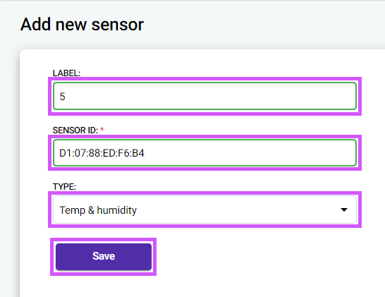Image resolution: width=385 pixels, height=297 pixels.
Task: Click the LABEL: field caption
Action: [x=66, y=73]
